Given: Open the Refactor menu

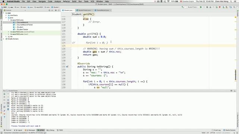Looking at the screenshot, I should 66,1.
